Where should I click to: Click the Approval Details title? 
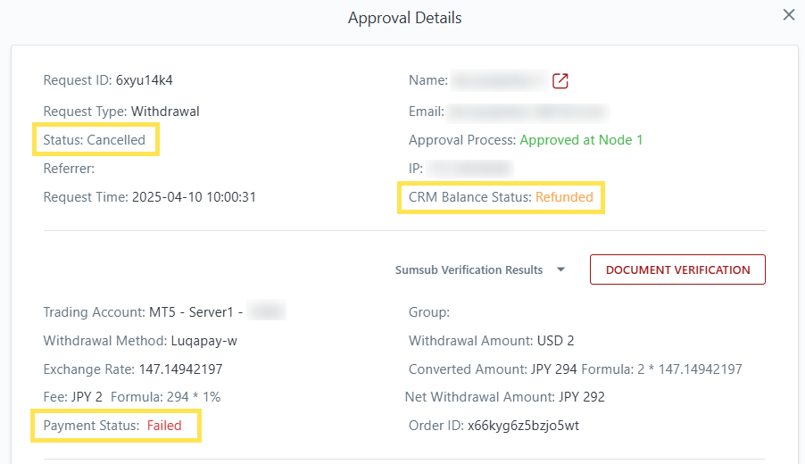pyautogui.click(x=405, y=18)
